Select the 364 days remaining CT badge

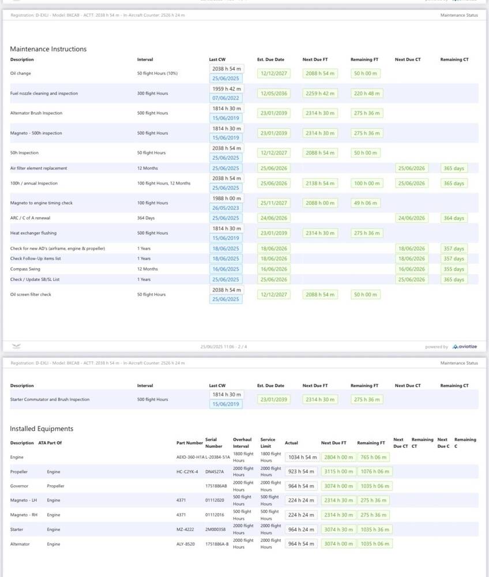[x=454, y=218]
